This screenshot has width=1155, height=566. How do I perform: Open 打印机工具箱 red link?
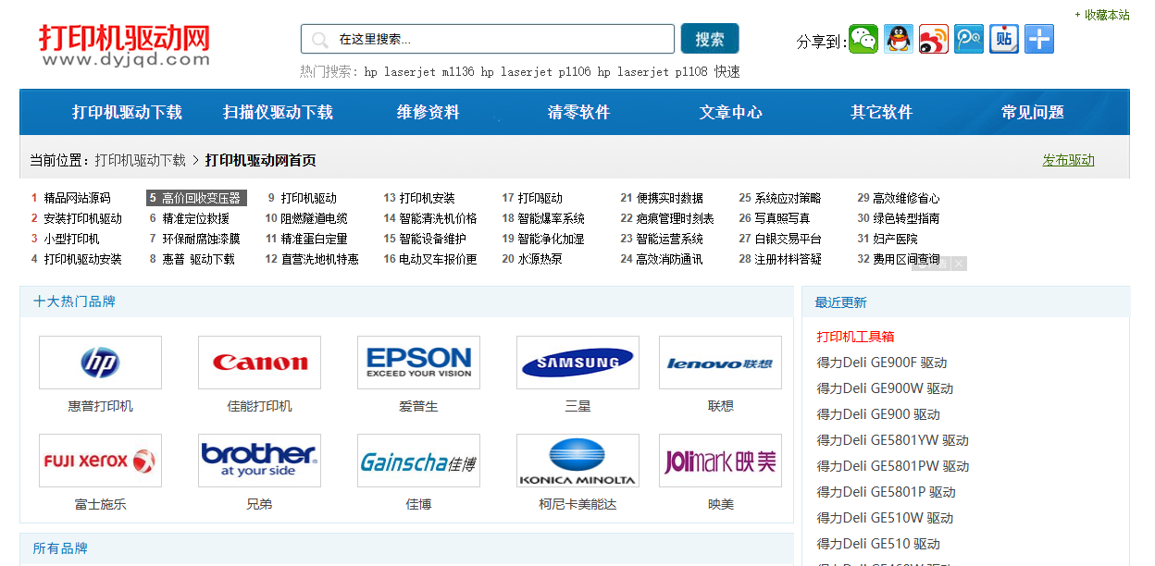point(855,337)
